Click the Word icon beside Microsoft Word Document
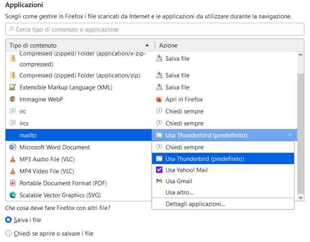The height and width of the screenshot is (242, 310). (13, 147)
